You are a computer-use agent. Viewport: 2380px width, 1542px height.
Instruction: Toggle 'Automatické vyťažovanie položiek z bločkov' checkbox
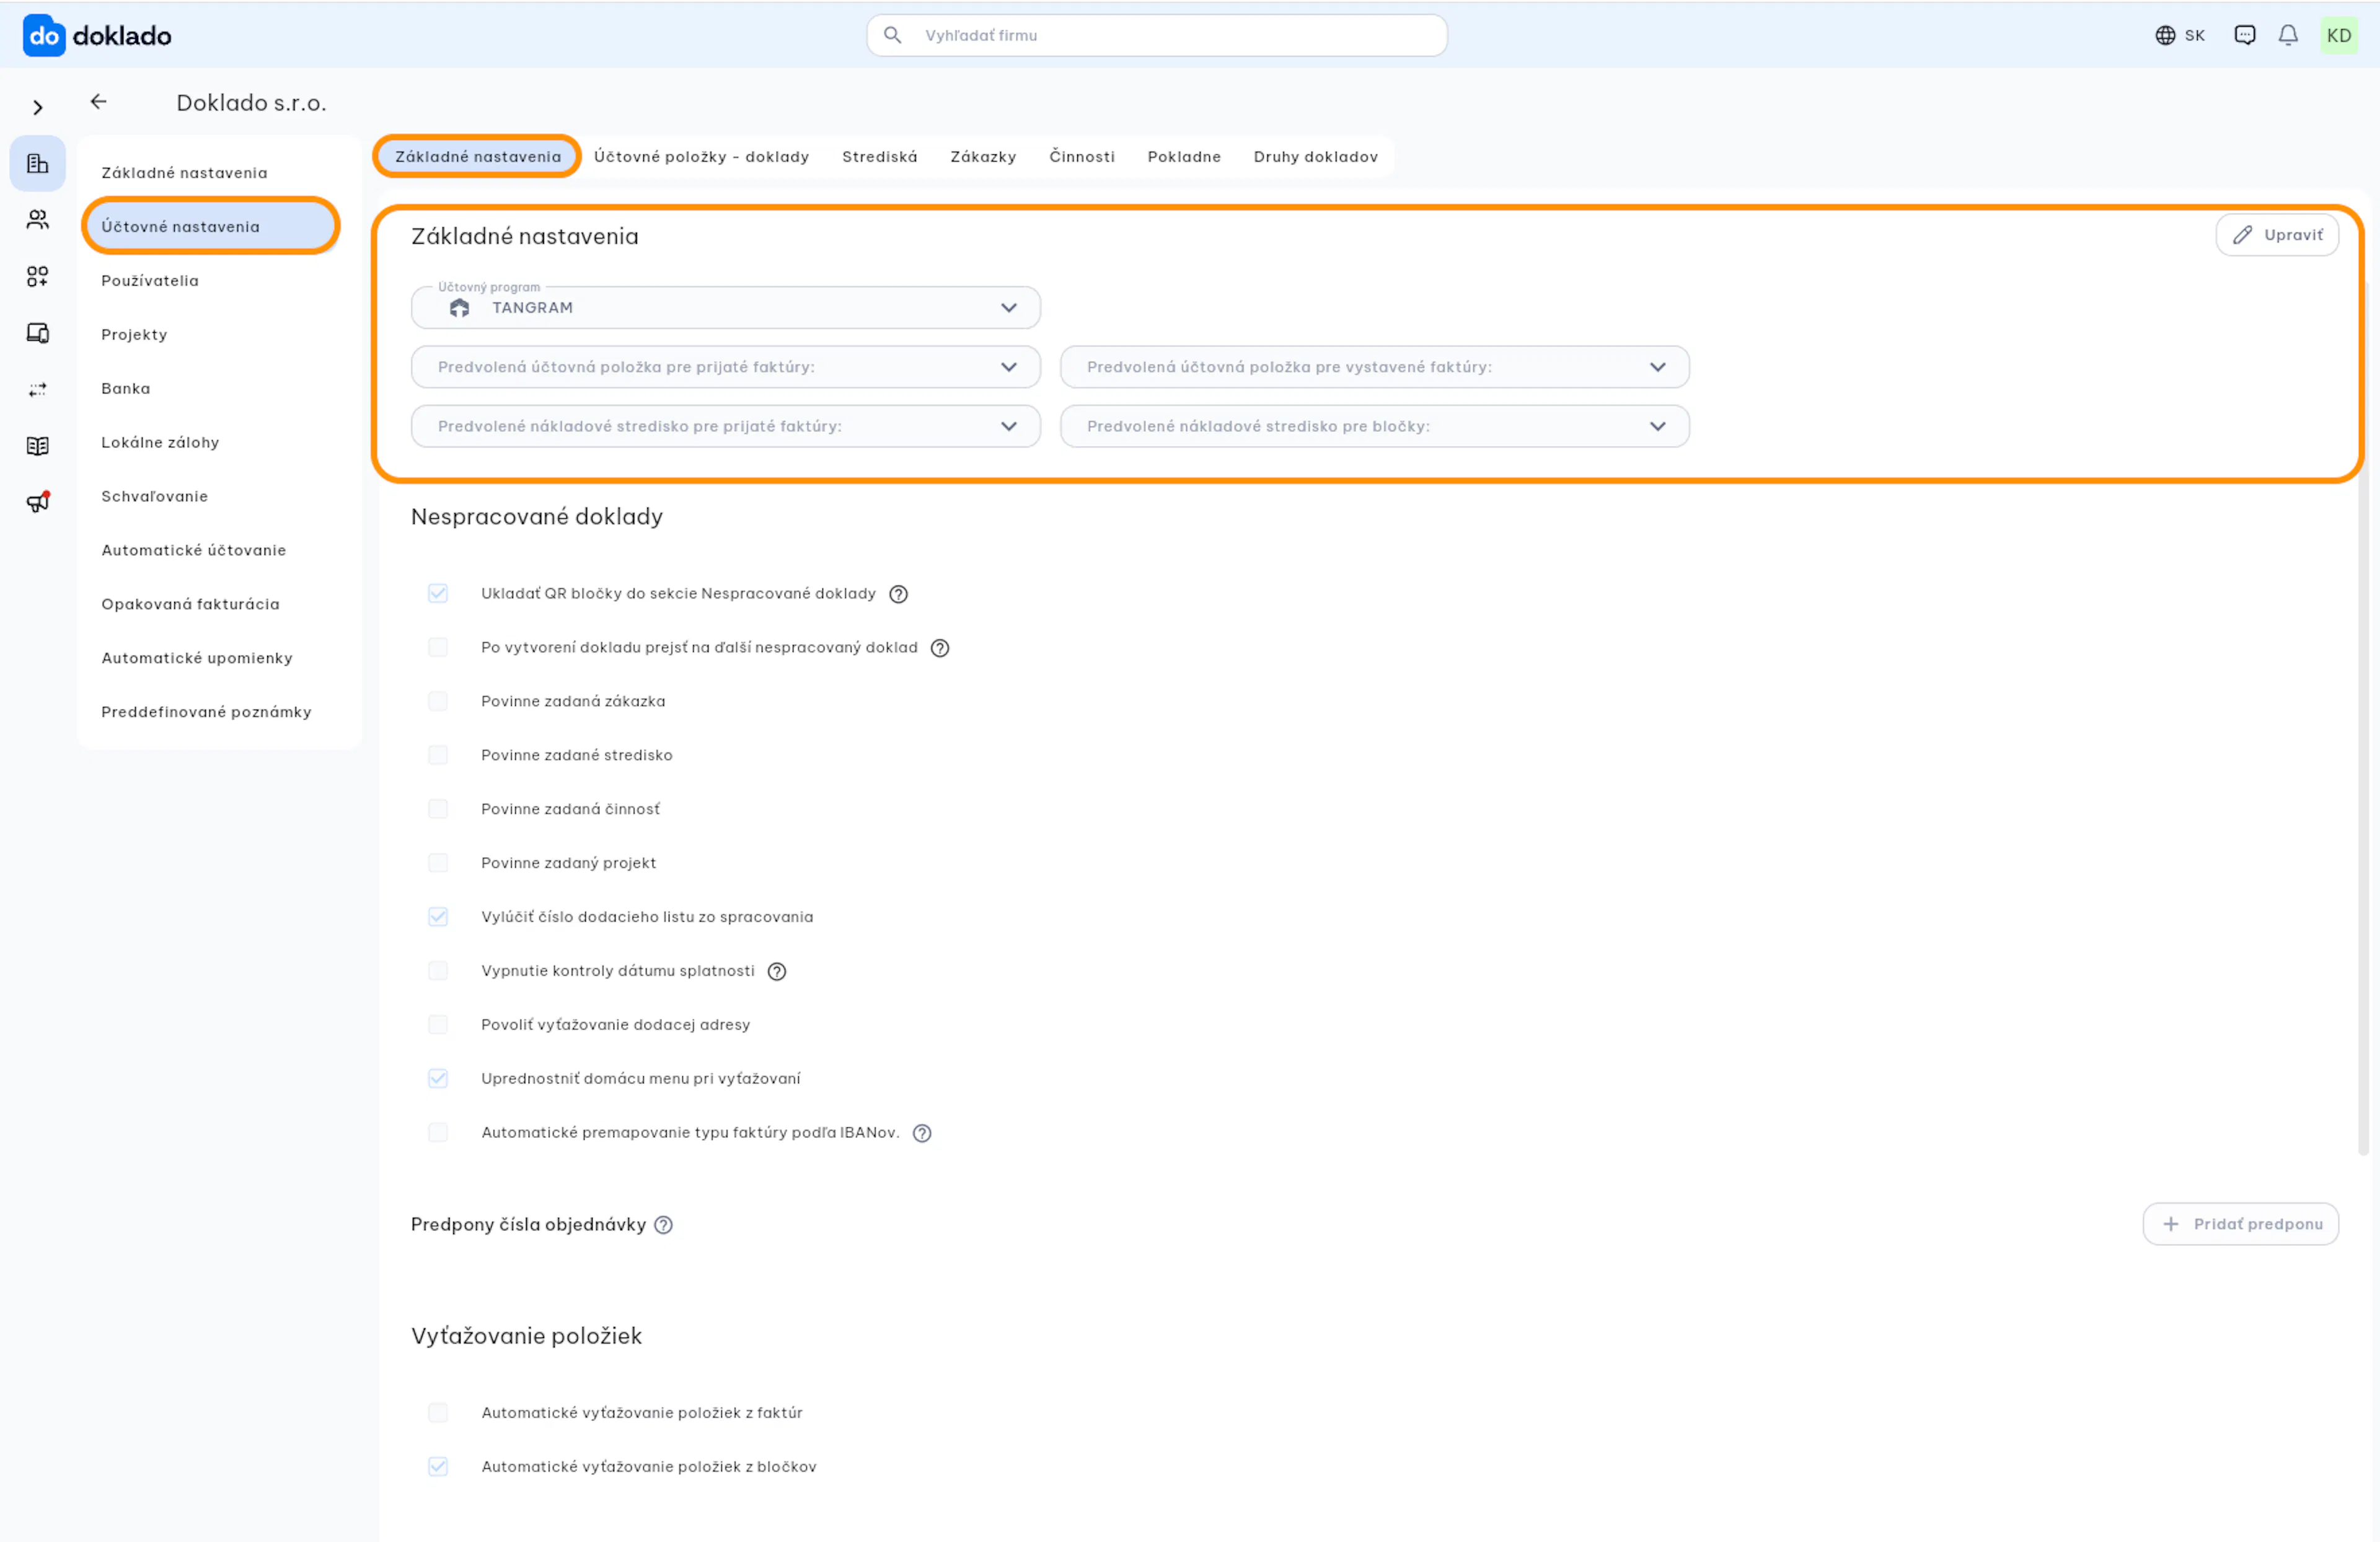[437, 1467]
